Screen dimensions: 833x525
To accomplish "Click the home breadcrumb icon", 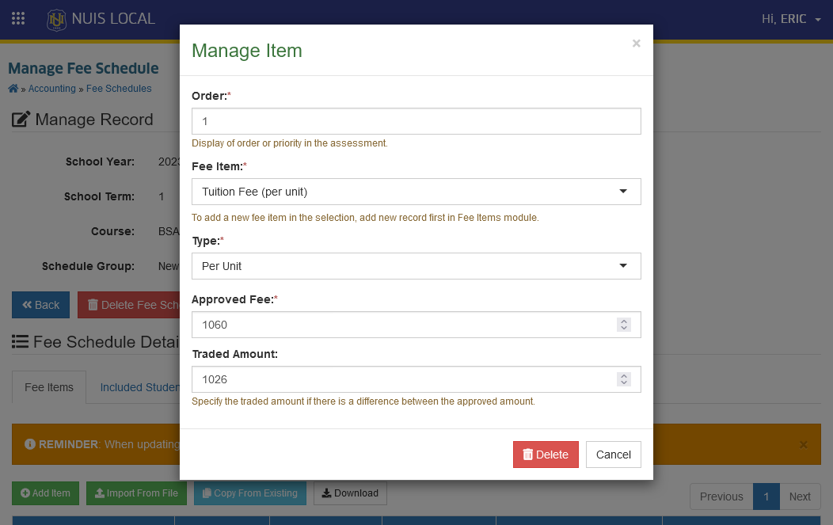I will pos(13,89).
